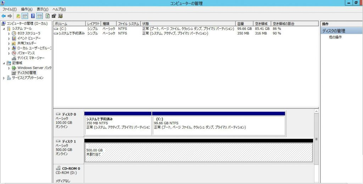Image resolution: width=363 pixels, height=184 pixels.
Task: Select the (C:) 99.66 GB partition block
Action: [x=218, y=125]
